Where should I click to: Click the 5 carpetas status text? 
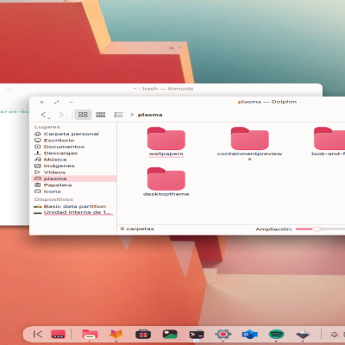(x=137, y=229)
